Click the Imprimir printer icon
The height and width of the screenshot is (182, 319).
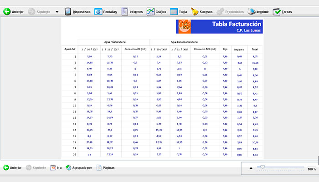[252, 11]
